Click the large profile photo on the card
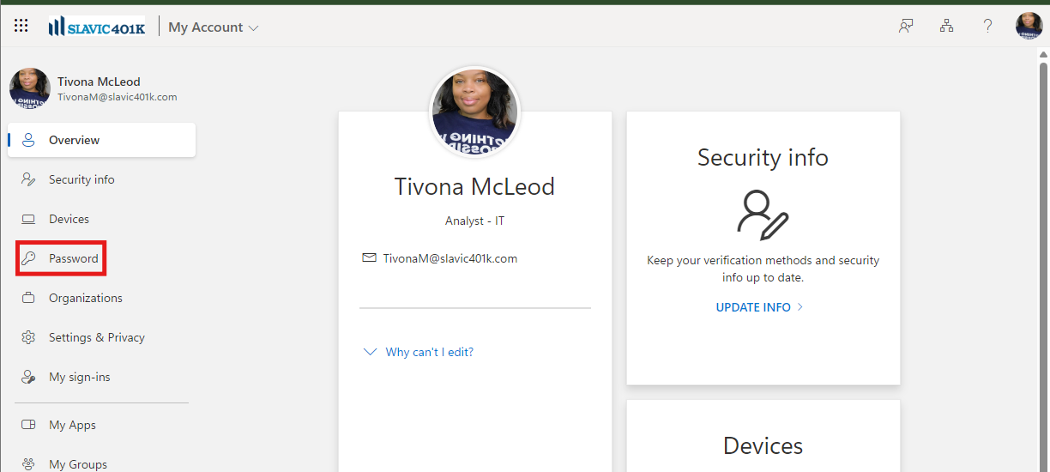This screenshot has height=472, width=1050. [474, 112]
